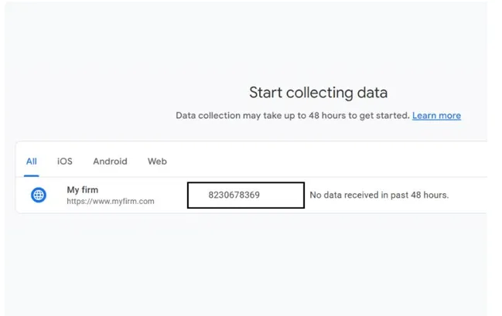Click the blue underline beneath All tab
The height and width of the screenshot is (316, 502).
pyautogui.click(x=32, y=175)
